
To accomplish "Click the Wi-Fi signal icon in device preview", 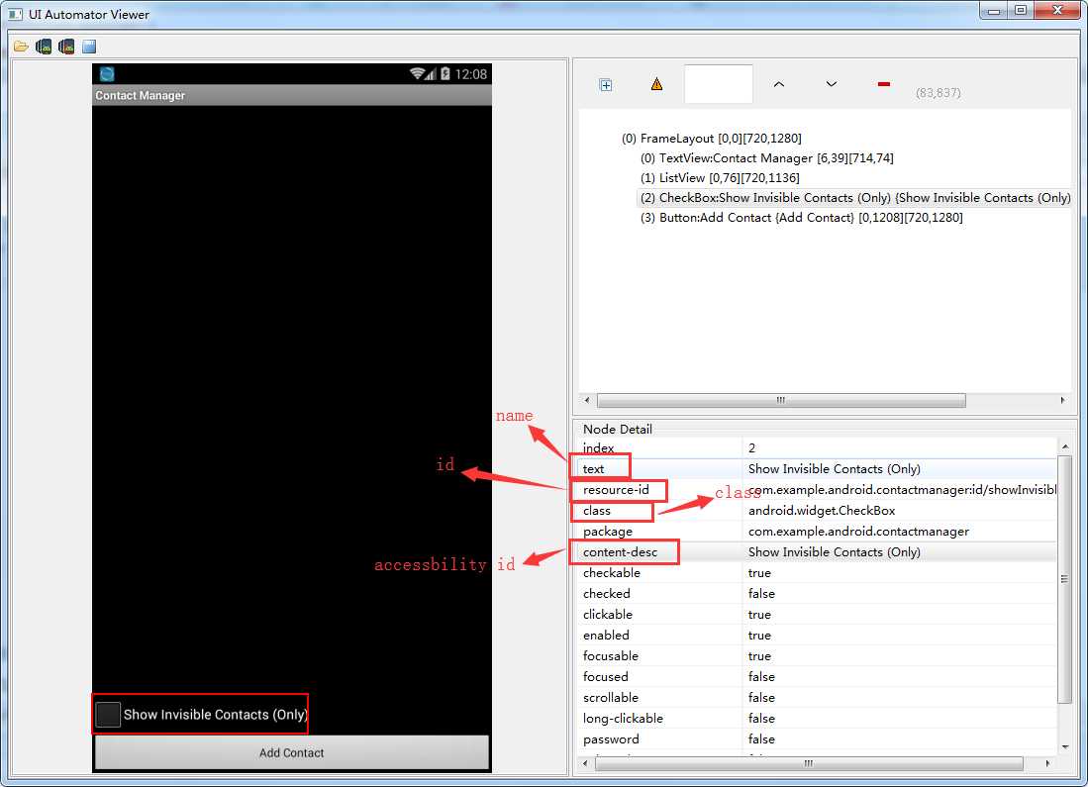I will (x=417, y=73).
